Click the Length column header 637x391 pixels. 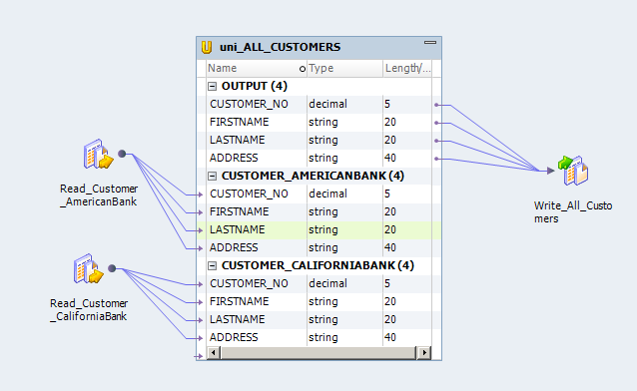click(407, 68)
